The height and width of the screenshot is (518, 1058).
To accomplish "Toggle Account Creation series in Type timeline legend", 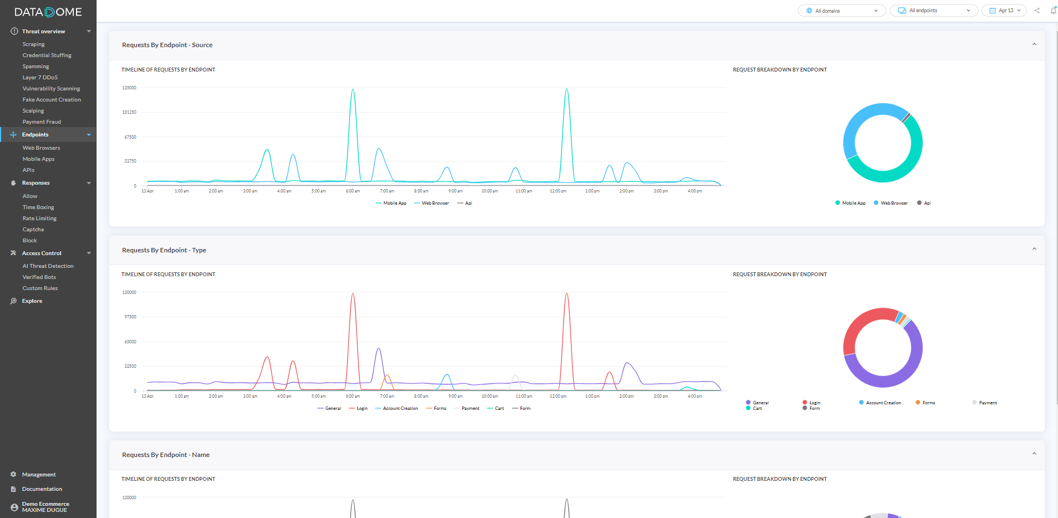I will (x=397, y=408).
